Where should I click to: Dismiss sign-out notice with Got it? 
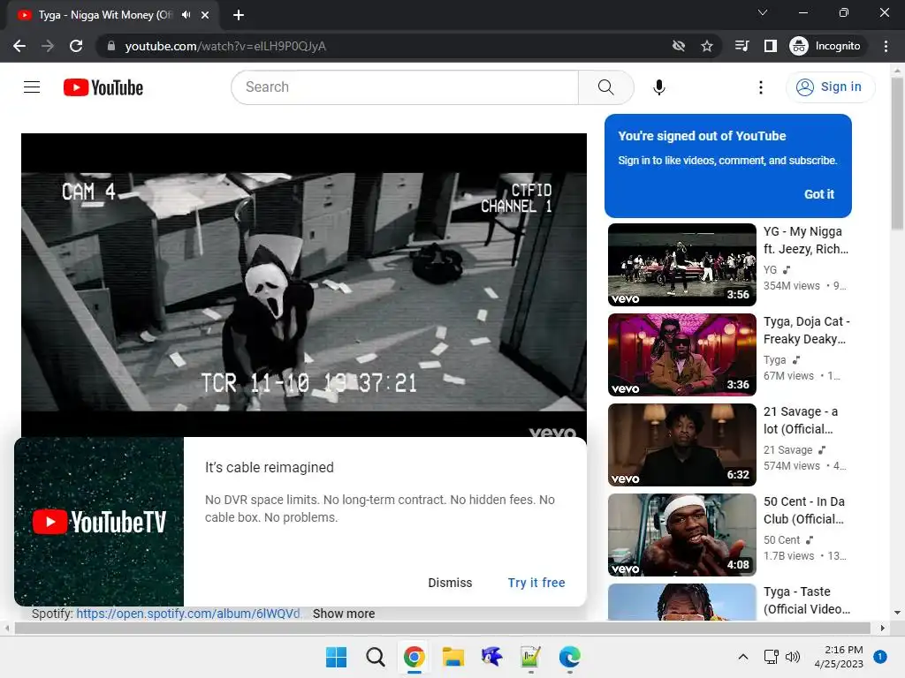click(819, 194)
